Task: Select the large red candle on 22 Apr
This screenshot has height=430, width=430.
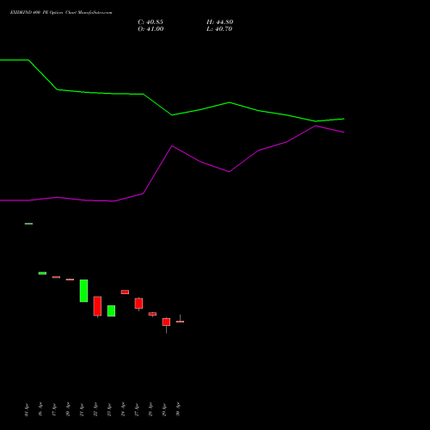Action: click(97, 306)
